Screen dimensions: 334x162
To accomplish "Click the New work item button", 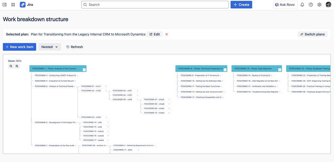I will coord(20,47).
